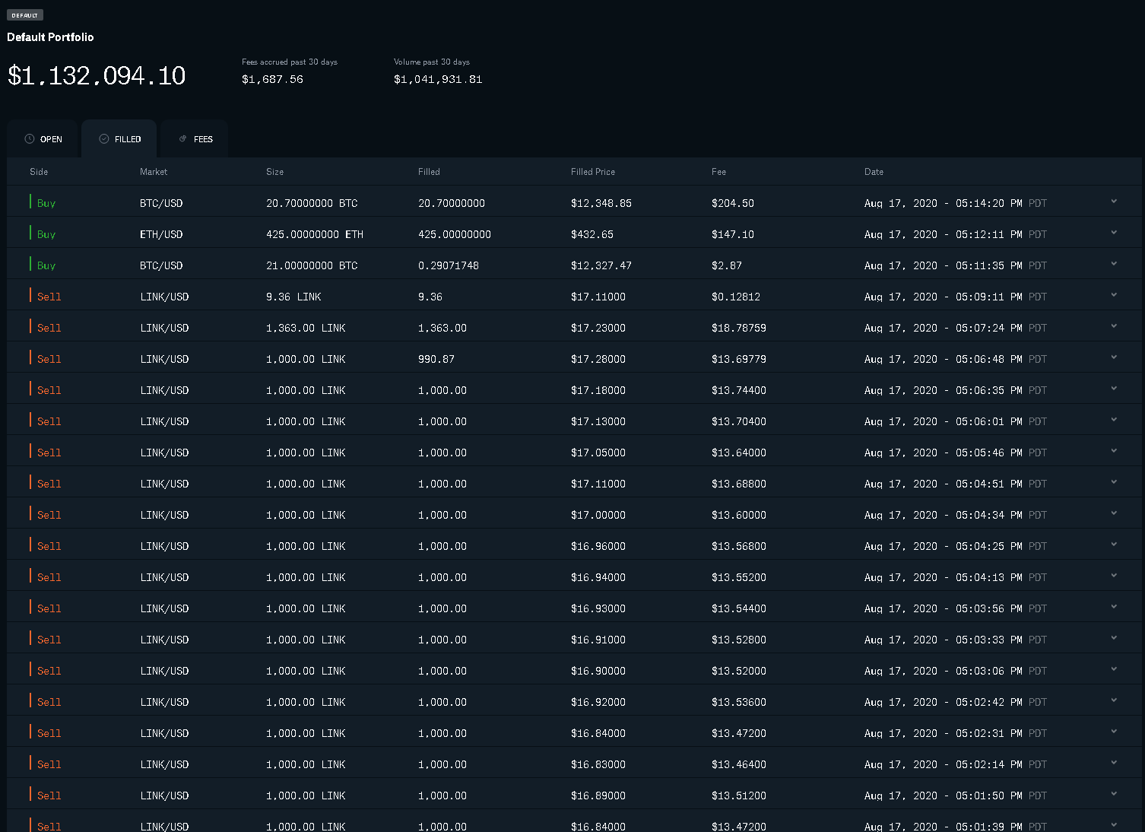Expand the LINK/USD order at 05:02:42 PM
The image size is (1145, 832).
(1113, 700)
